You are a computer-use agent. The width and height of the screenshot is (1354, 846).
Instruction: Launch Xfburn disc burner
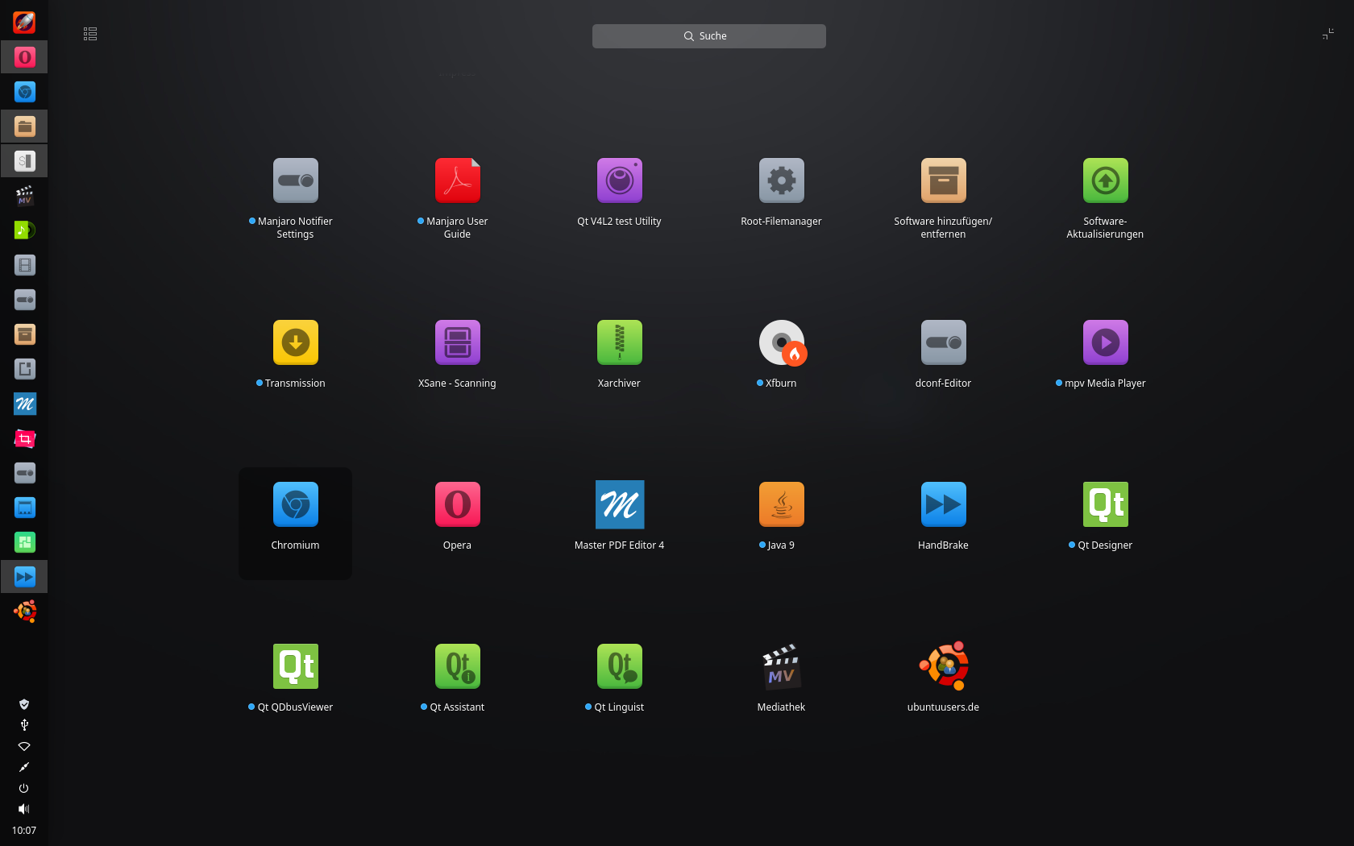(x=781, y=343)
